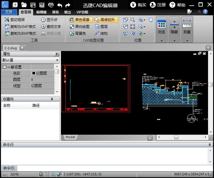Open the default value dropdown in properties
The image size is (214, 178).
coord(57,60)
